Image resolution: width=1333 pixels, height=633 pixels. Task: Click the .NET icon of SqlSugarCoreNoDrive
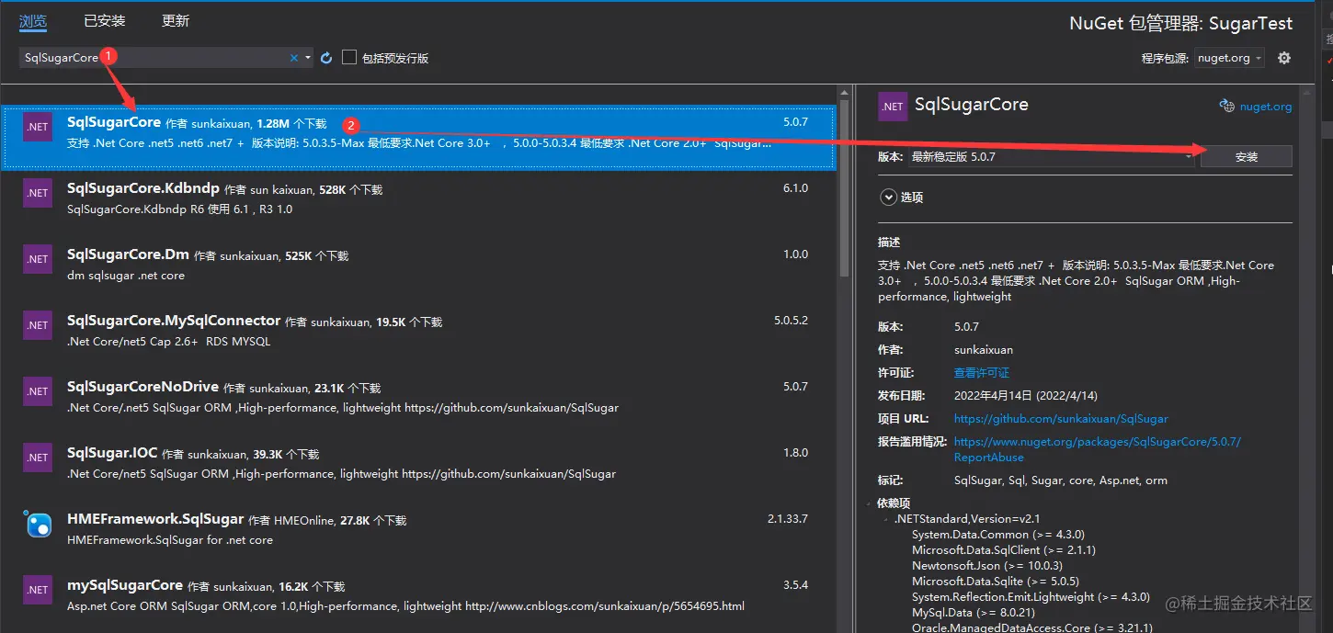pyautogui.click(x=38, y=391)
